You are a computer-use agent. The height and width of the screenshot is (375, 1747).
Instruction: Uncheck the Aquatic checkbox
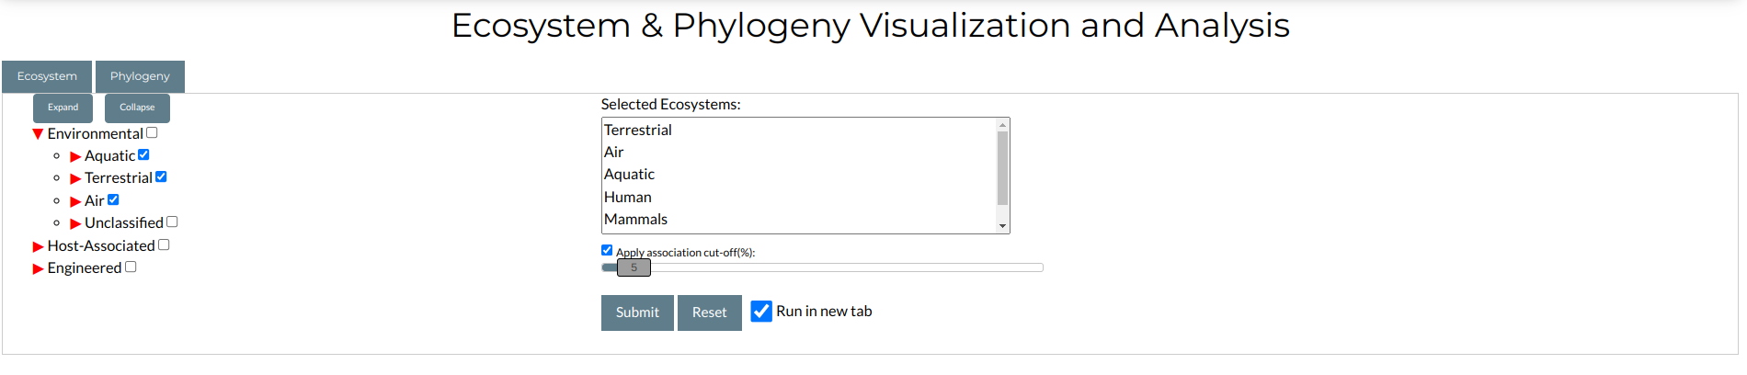point(143,154)
